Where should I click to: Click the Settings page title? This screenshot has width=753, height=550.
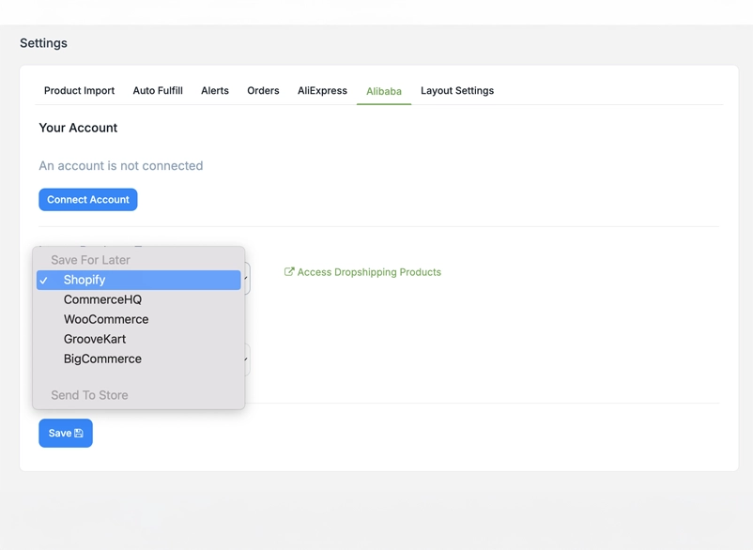coord(44,43)
